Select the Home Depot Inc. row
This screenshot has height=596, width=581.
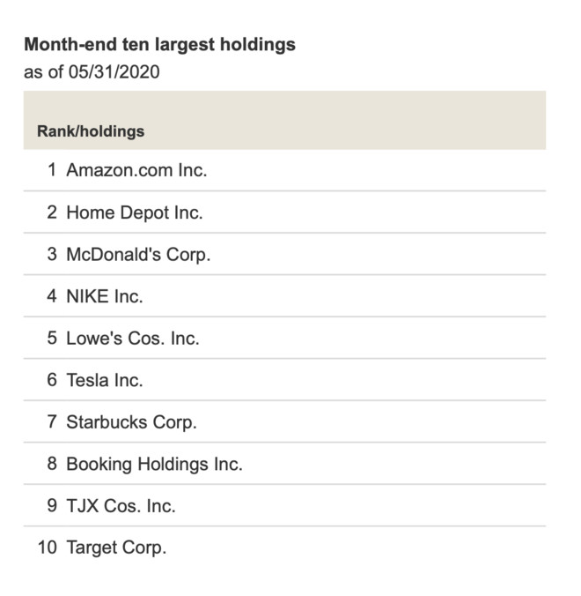(x=134, y=212)
